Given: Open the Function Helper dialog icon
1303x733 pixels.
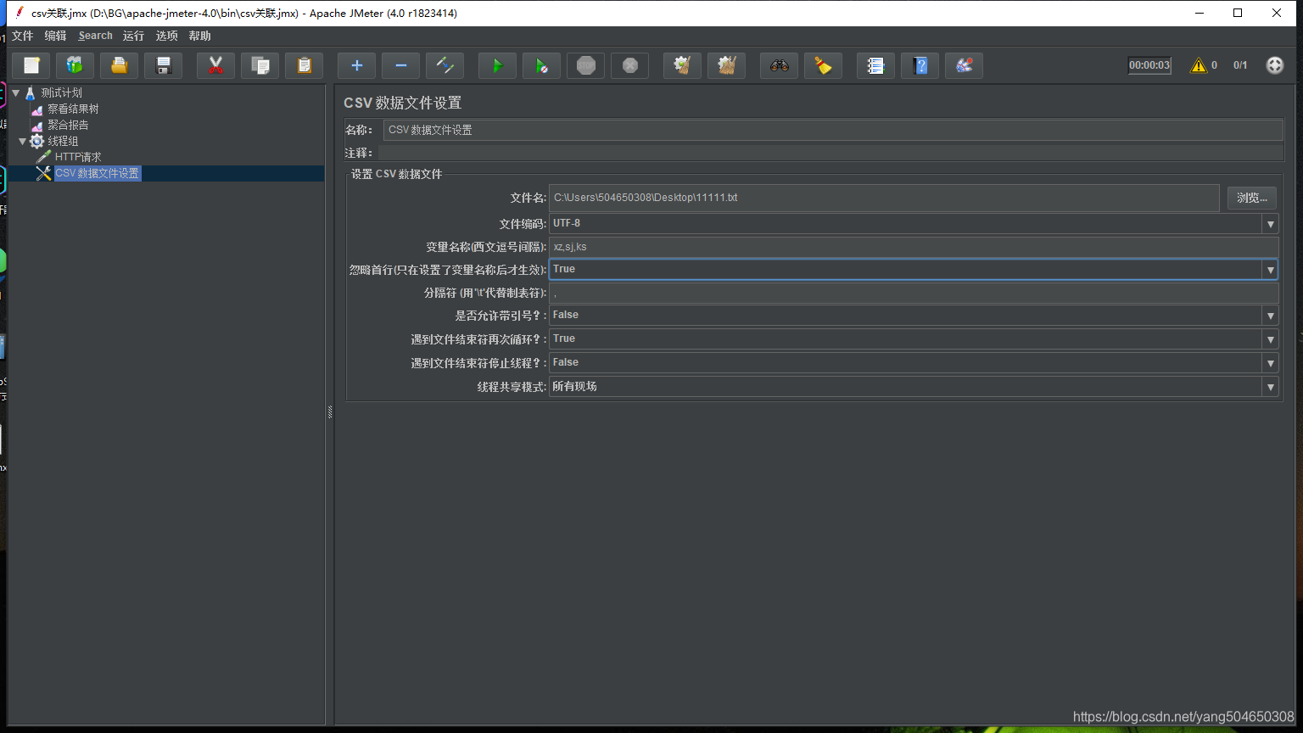Looking at the screenshot, I should pos(876,65).
